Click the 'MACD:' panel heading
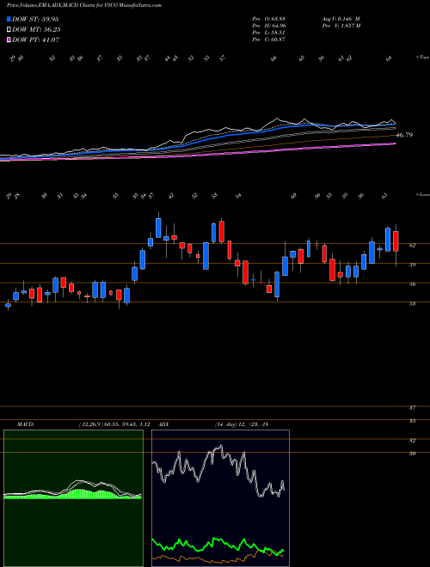The width and height of the screenshot is (430, 567). click(x=25, y=424)
